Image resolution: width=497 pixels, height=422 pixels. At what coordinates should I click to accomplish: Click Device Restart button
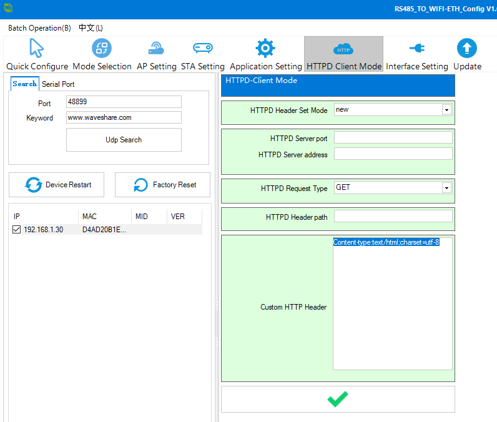[x=56, y=185]
